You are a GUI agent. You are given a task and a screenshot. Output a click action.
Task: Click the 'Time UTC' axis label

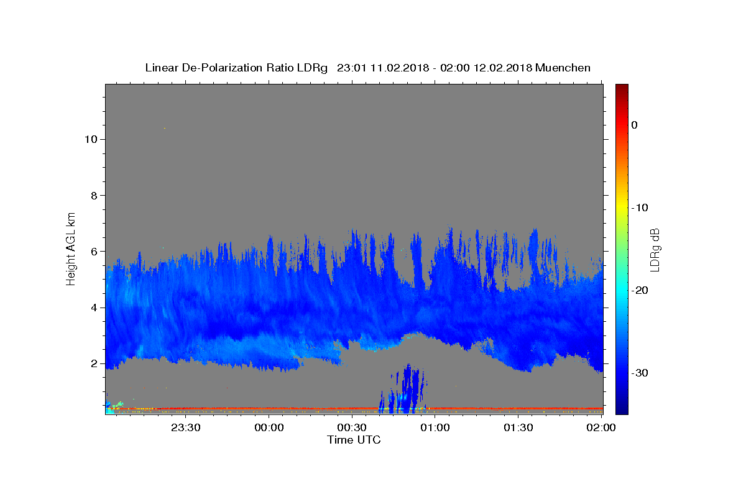pos(354,440)
